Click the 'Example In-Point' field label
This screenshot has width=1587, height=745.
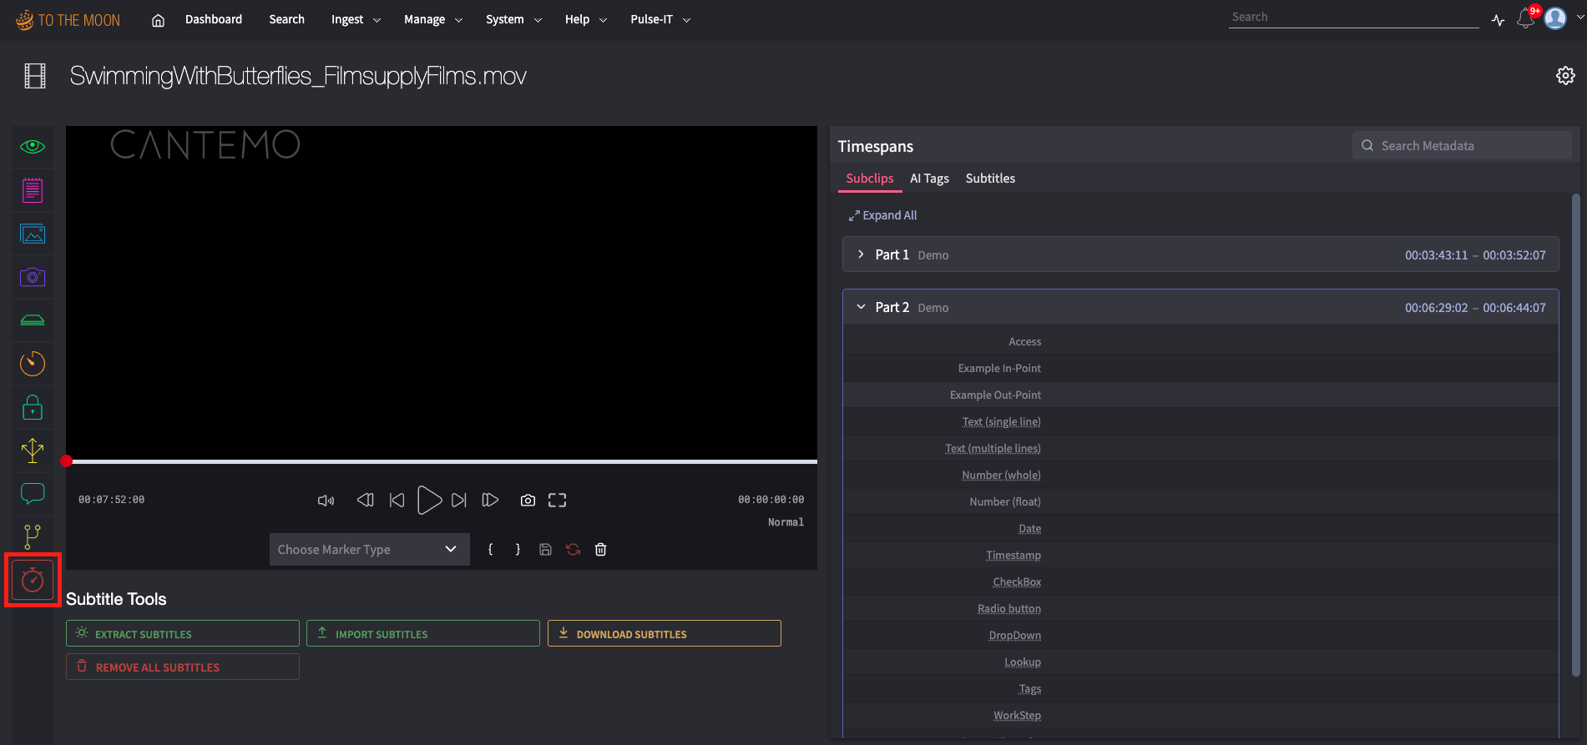click(x=999, y=368)
